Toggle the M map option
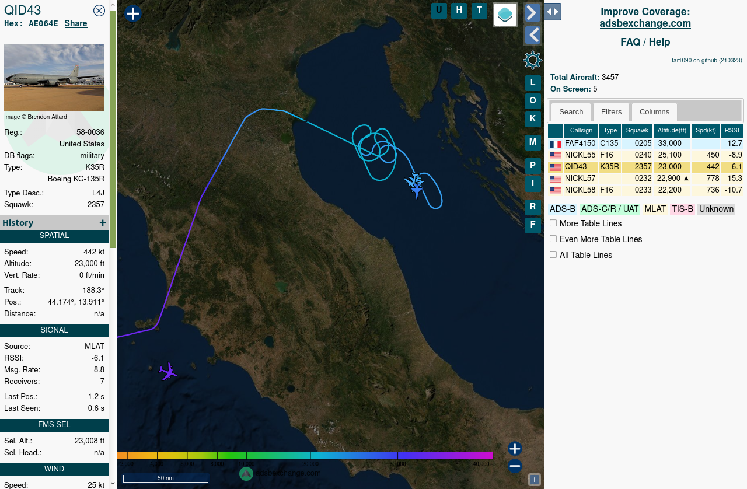The image size is (747, 489). tap(533, 142)
